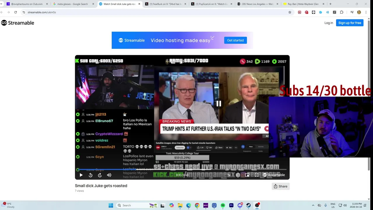Open Chrome profile avatar

[x=359, y=12]
